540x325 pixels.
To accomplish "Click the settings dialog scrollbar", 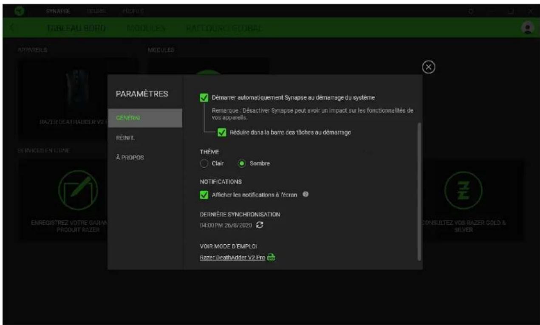I will point(419,191).
